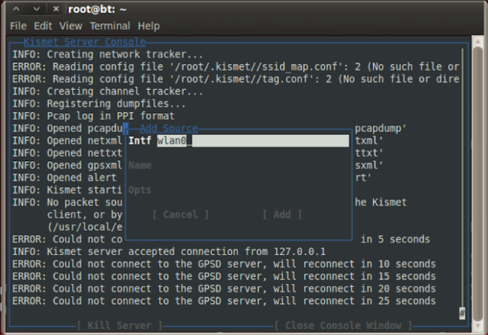Viewport: 488px width, 335px height.
Task: Click the Intf input field containing wlan0
Action: pyautogui.click(x=252, y=141)
